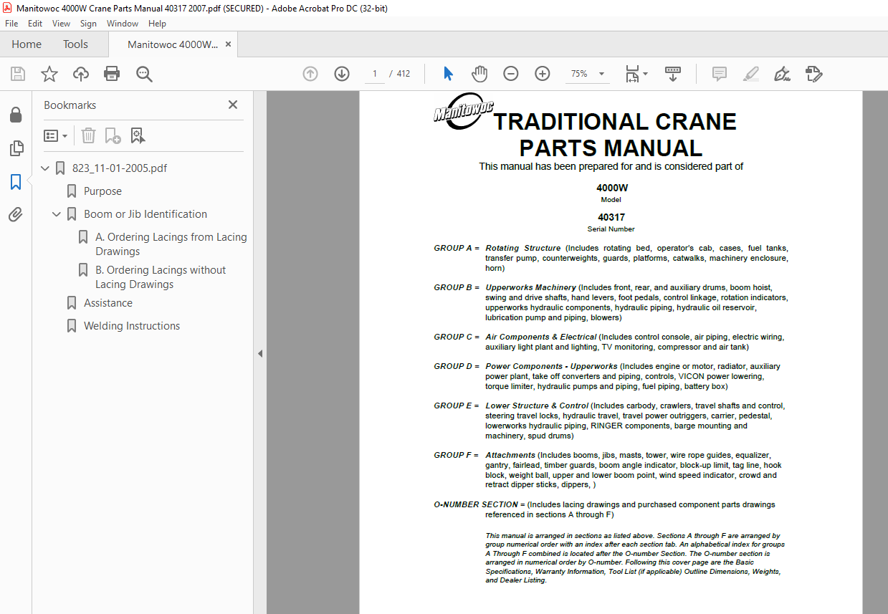Jump to the Welding Instructions bookmark
Screen dimensions: 888x614
click(132, 326)
